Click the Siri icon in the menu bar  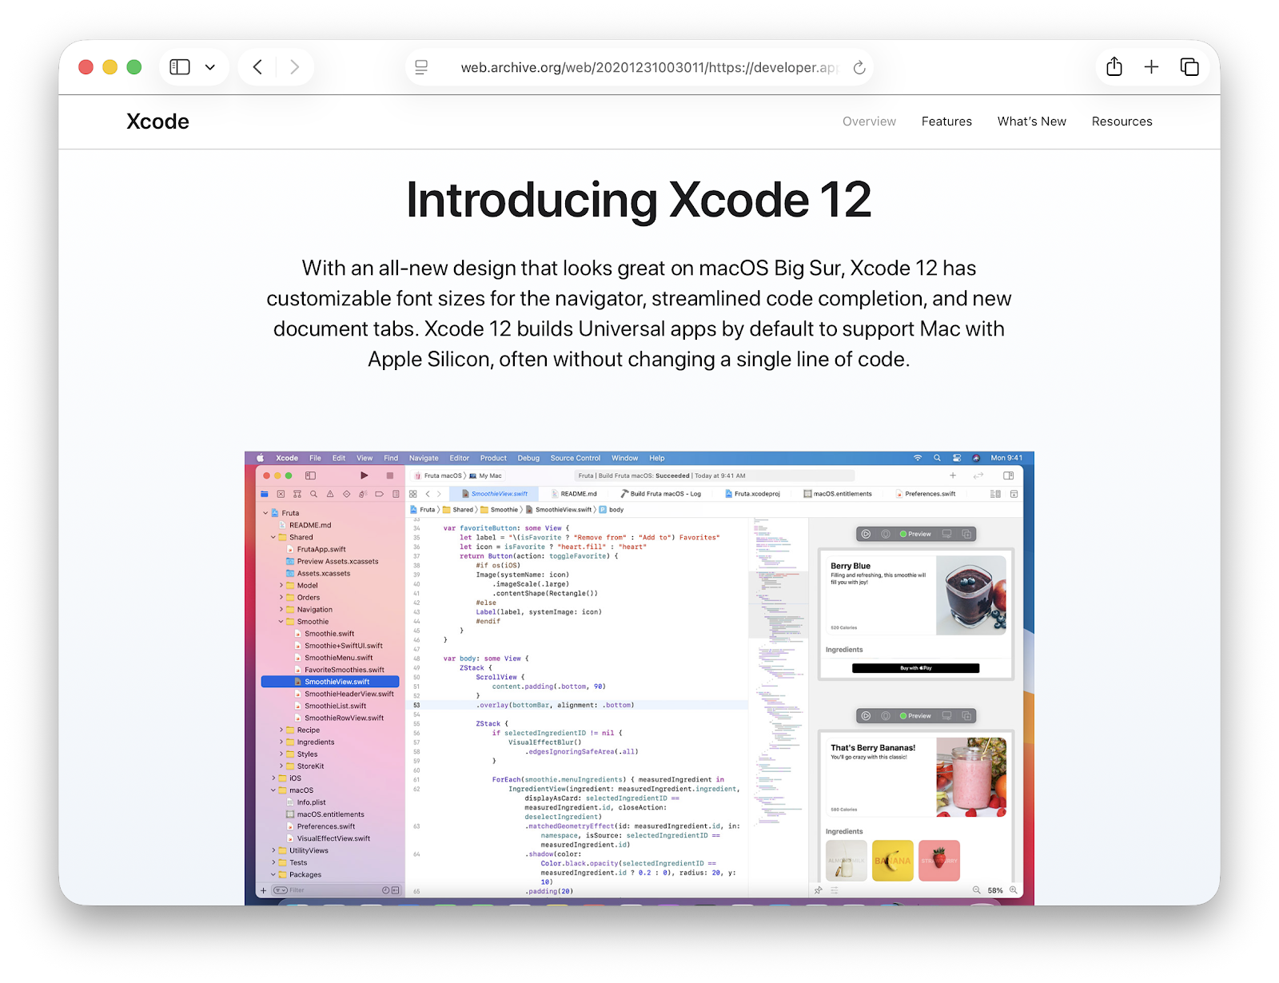[x=976, y=458]
